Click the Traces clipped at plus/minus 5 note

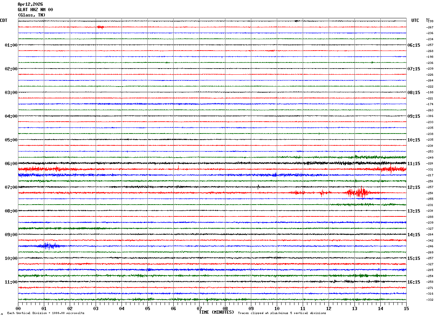click(x=282, y=313)
